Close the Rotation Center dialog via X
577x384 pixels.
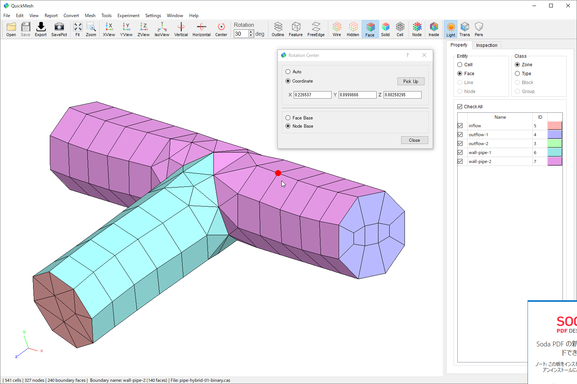click(x=424, y=55)
